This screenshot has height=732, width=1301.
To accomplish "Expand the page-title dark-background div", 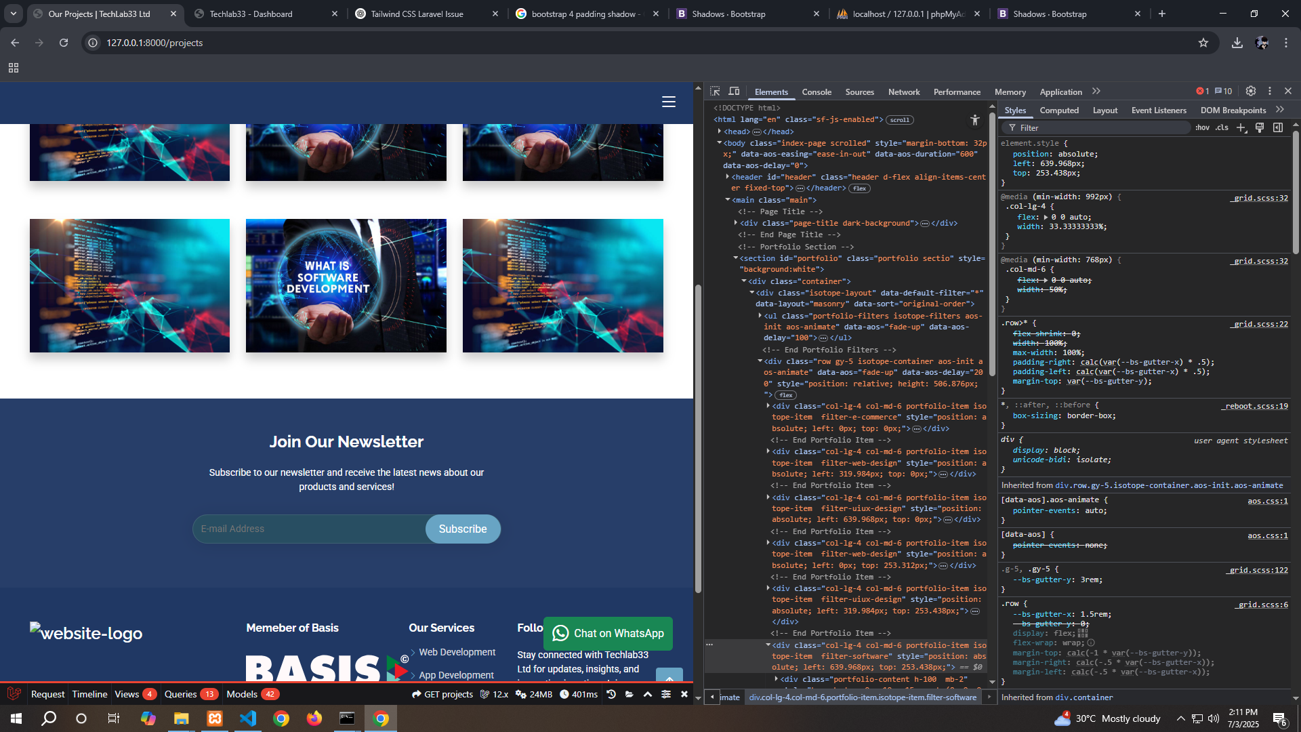I will pyautogui.click(x=736, y=223).
